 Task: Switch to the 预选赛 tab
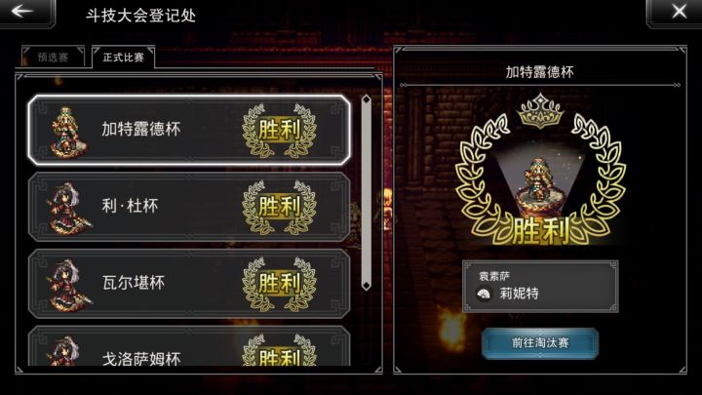pyautogui.click(x=53, y=57)
